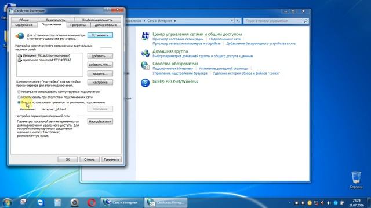Click the 'Отмена' button
The image size is (371, 208).
point(89,159)
